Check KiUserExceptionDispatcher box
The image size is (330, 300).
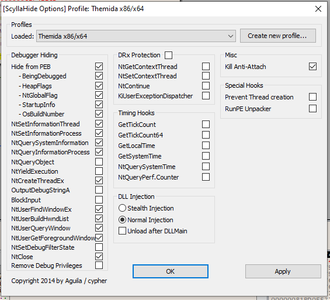point(206,96)
